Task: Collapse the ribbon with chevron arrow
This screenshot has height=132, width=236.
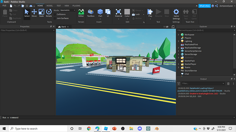Action: coord(197,6)
